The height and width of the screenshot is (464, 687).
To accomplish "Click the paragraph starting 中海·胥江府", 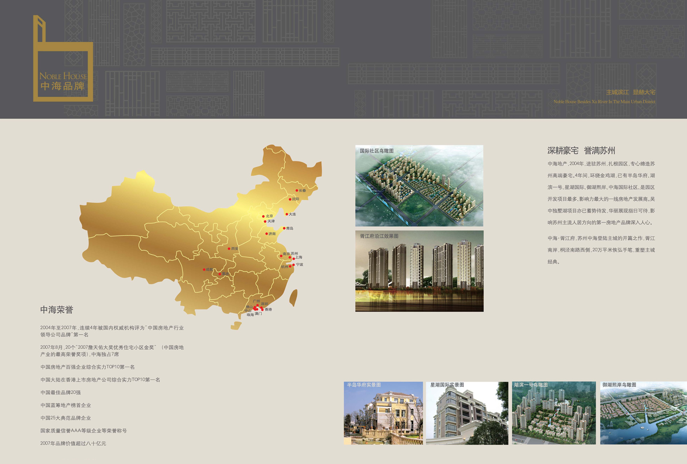I will pos(601,250).
